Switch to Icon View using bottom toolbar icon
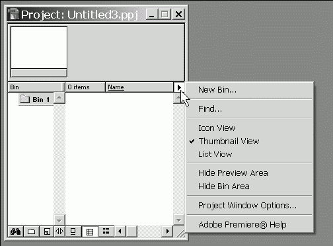Viewport: 333px width, 246px height. [73, 231]
